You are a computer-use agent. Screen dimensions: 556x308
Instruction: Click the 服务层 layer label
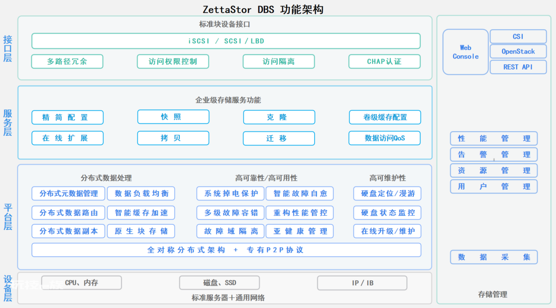pyautogui.click(x=8, y=122)
